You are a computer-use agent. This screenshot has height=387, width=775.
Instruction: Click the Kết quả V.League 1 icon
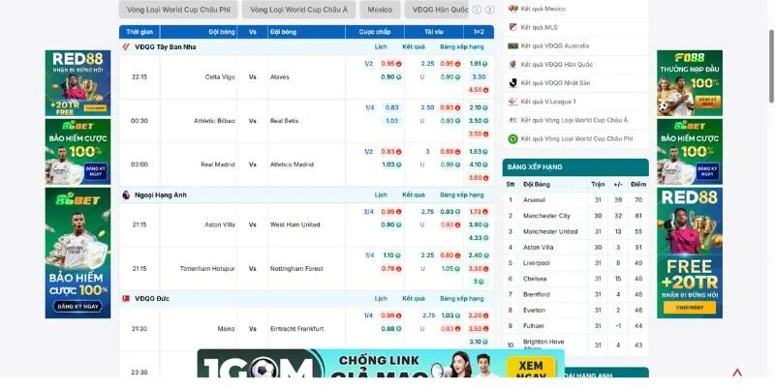pyautogui.click(x=513, y=102)
